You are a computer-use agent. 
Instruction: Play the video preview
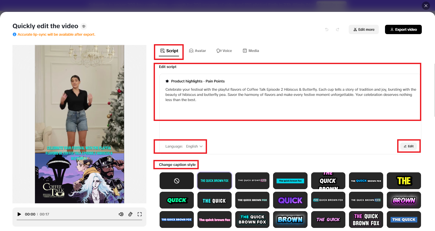tap(19, 214)
